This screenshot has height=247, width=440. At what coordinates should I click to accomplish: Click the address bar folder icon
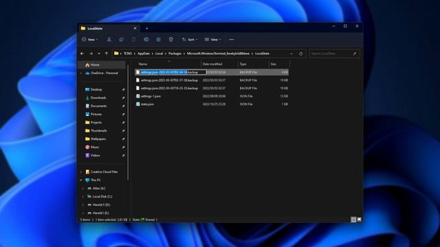click(x=116, y=54)
